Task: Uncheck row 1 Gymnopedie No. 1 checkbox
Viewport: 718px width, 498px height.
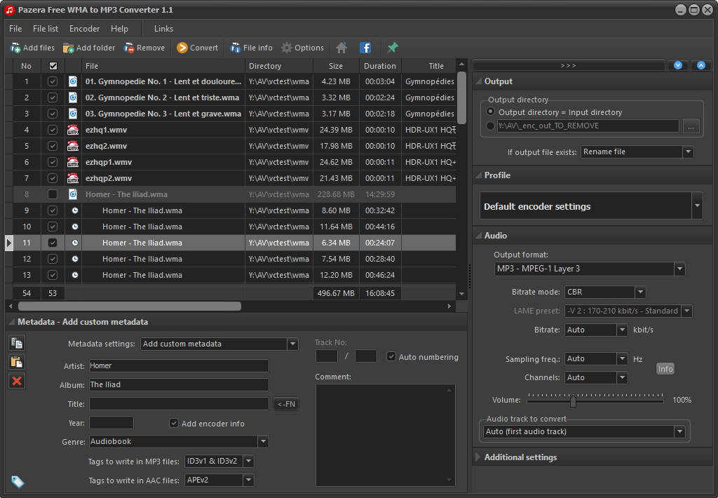Action: point(53,81)
